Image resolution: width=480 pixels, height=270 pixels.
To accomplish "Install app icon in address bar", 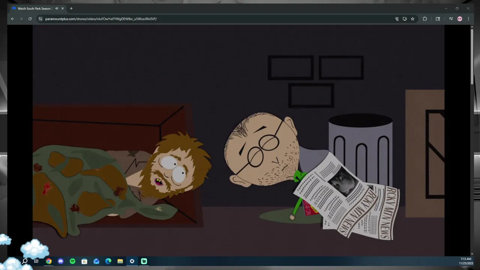I will pos(405,19).
